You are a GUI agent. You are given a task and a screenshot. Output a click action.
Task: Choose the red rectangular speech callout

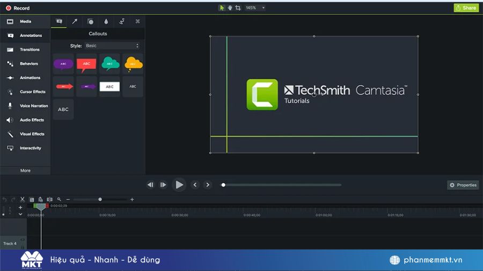coord(86,64)
